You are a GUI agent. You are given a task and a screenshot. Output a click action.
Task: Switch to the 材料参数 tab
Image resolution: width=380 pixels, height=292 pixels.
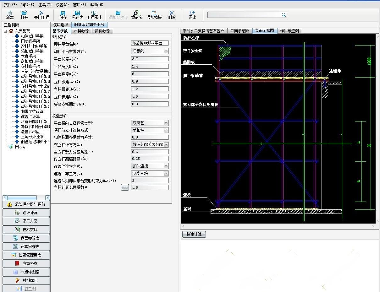[81, 31]
